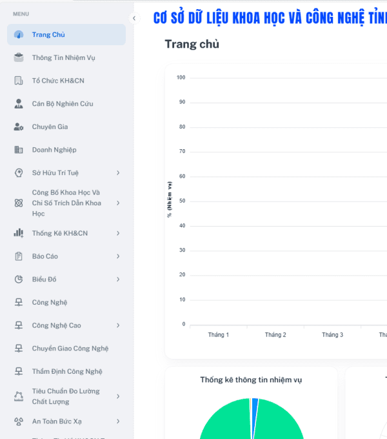Open Thẩm Định Công Nghệ link
The image size is (387, 439).
pos(66,371)
